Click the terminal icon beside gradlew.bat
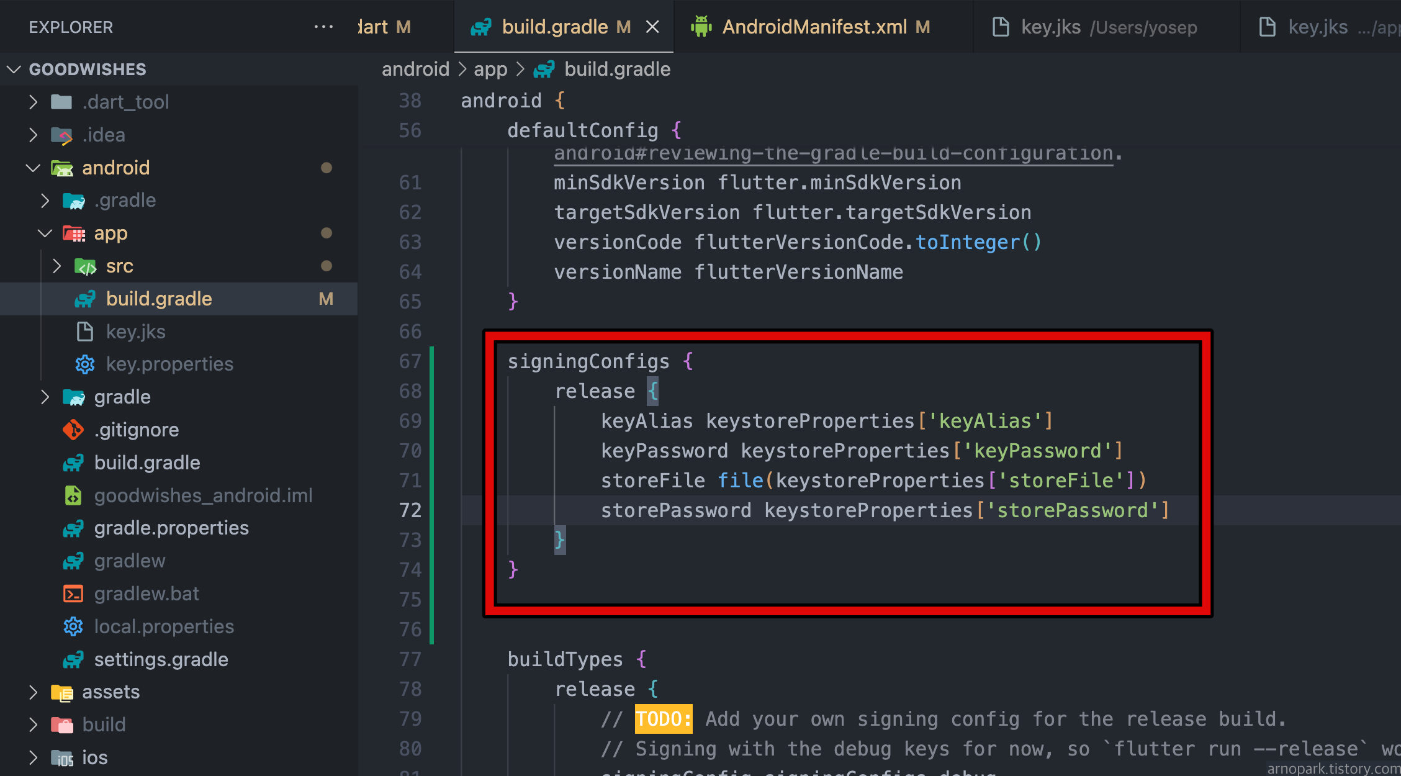This screenshot has height=776, width=1401. (73, 593)
